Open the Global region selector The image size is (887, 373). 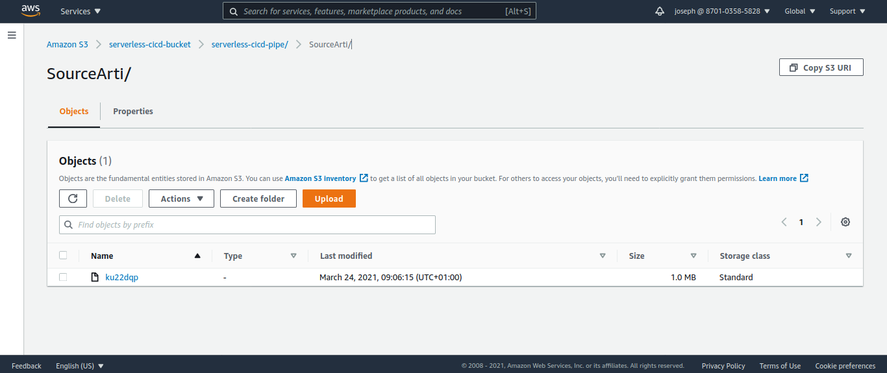tap(799, 11)
